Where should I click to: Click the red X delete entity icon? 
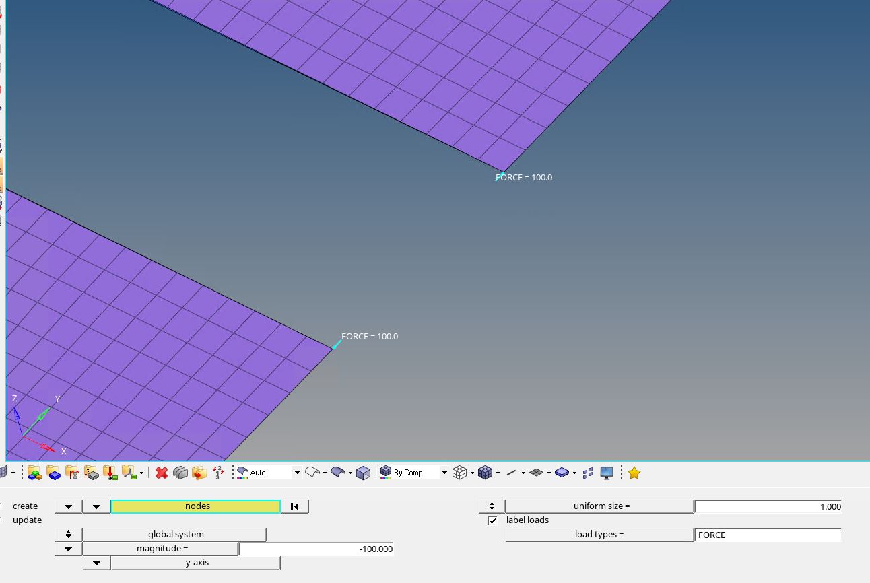coord(162,473)
